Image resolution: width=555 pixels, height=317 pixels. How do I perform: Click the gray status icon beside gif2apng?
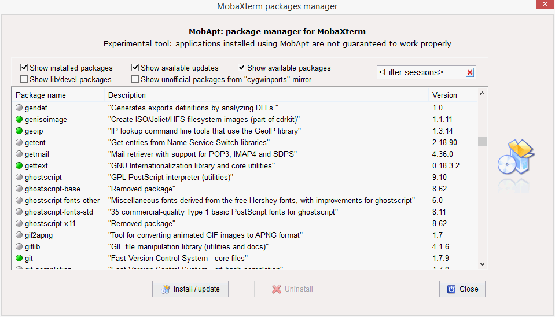[19, 235]
